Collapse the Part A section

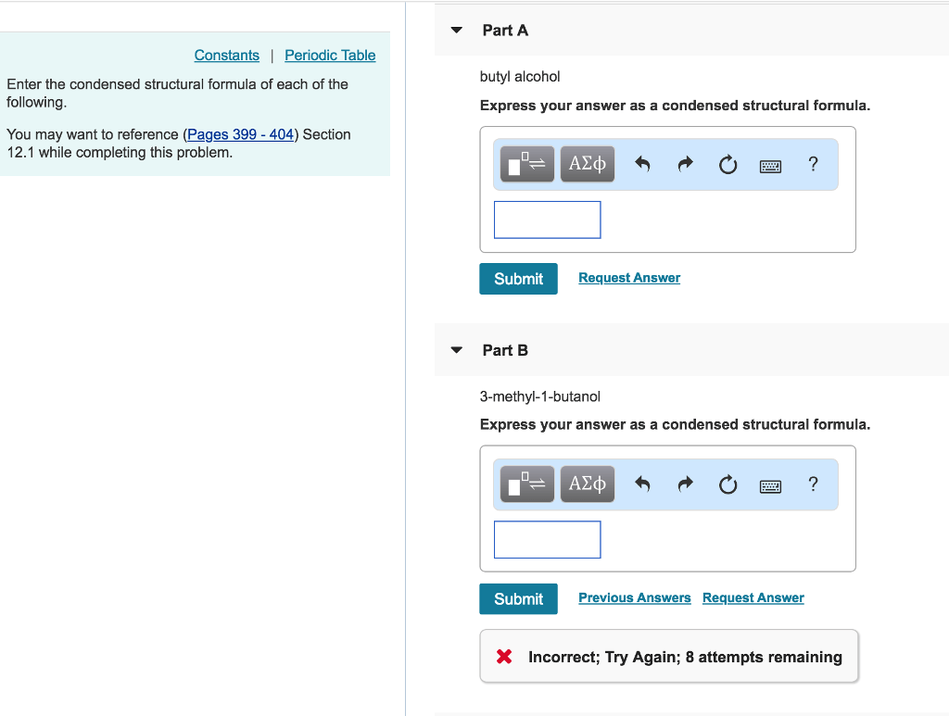tap(457, 31)
